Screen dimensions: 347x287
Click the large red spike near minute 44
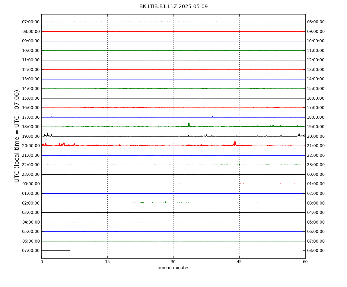(235, 143)
